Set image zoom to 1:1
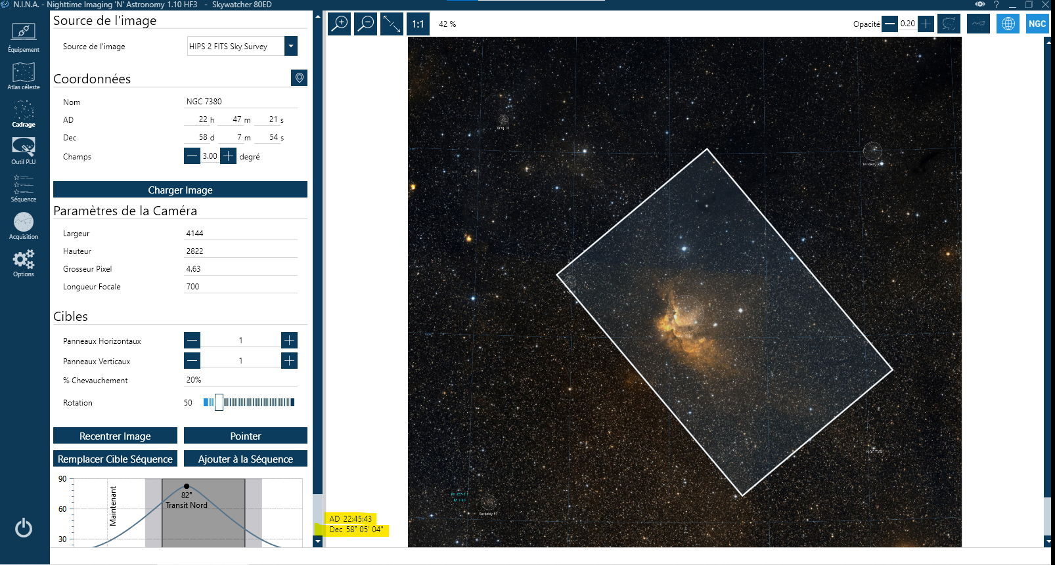This screenshot has width=1055, height=565. (418, 24)
